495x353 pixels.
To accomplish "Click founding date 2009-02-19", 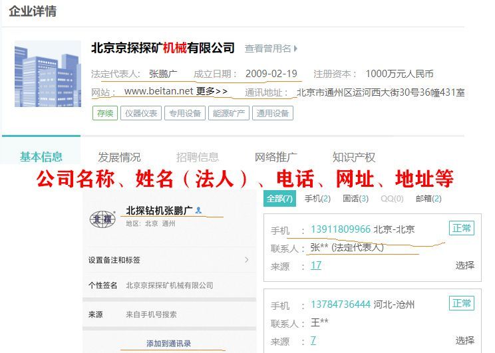I will [271, 74].
